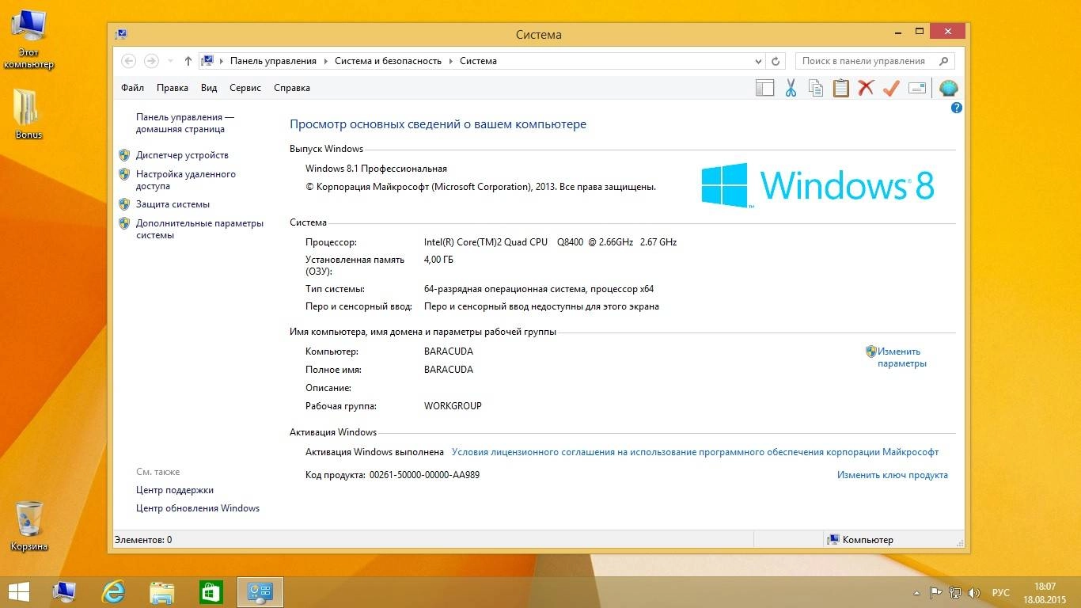Show hidden tray icons arrow
Image resolution: width=1081 pixels, height=608 pixels.
point(916,592)
